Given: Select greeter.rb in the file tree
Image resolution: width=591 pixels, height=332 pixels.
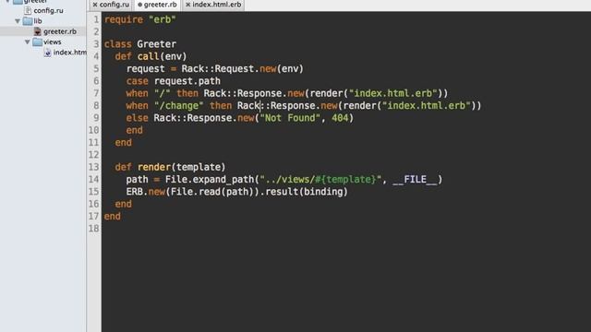Looking at the screenshot, I should click(60, 31).
